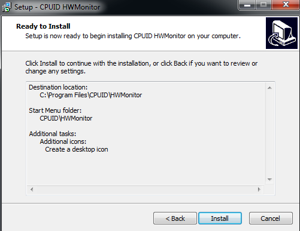
Task: Click the 'Additional tasks:' line in the summary
Action: (x=53, y=134)
